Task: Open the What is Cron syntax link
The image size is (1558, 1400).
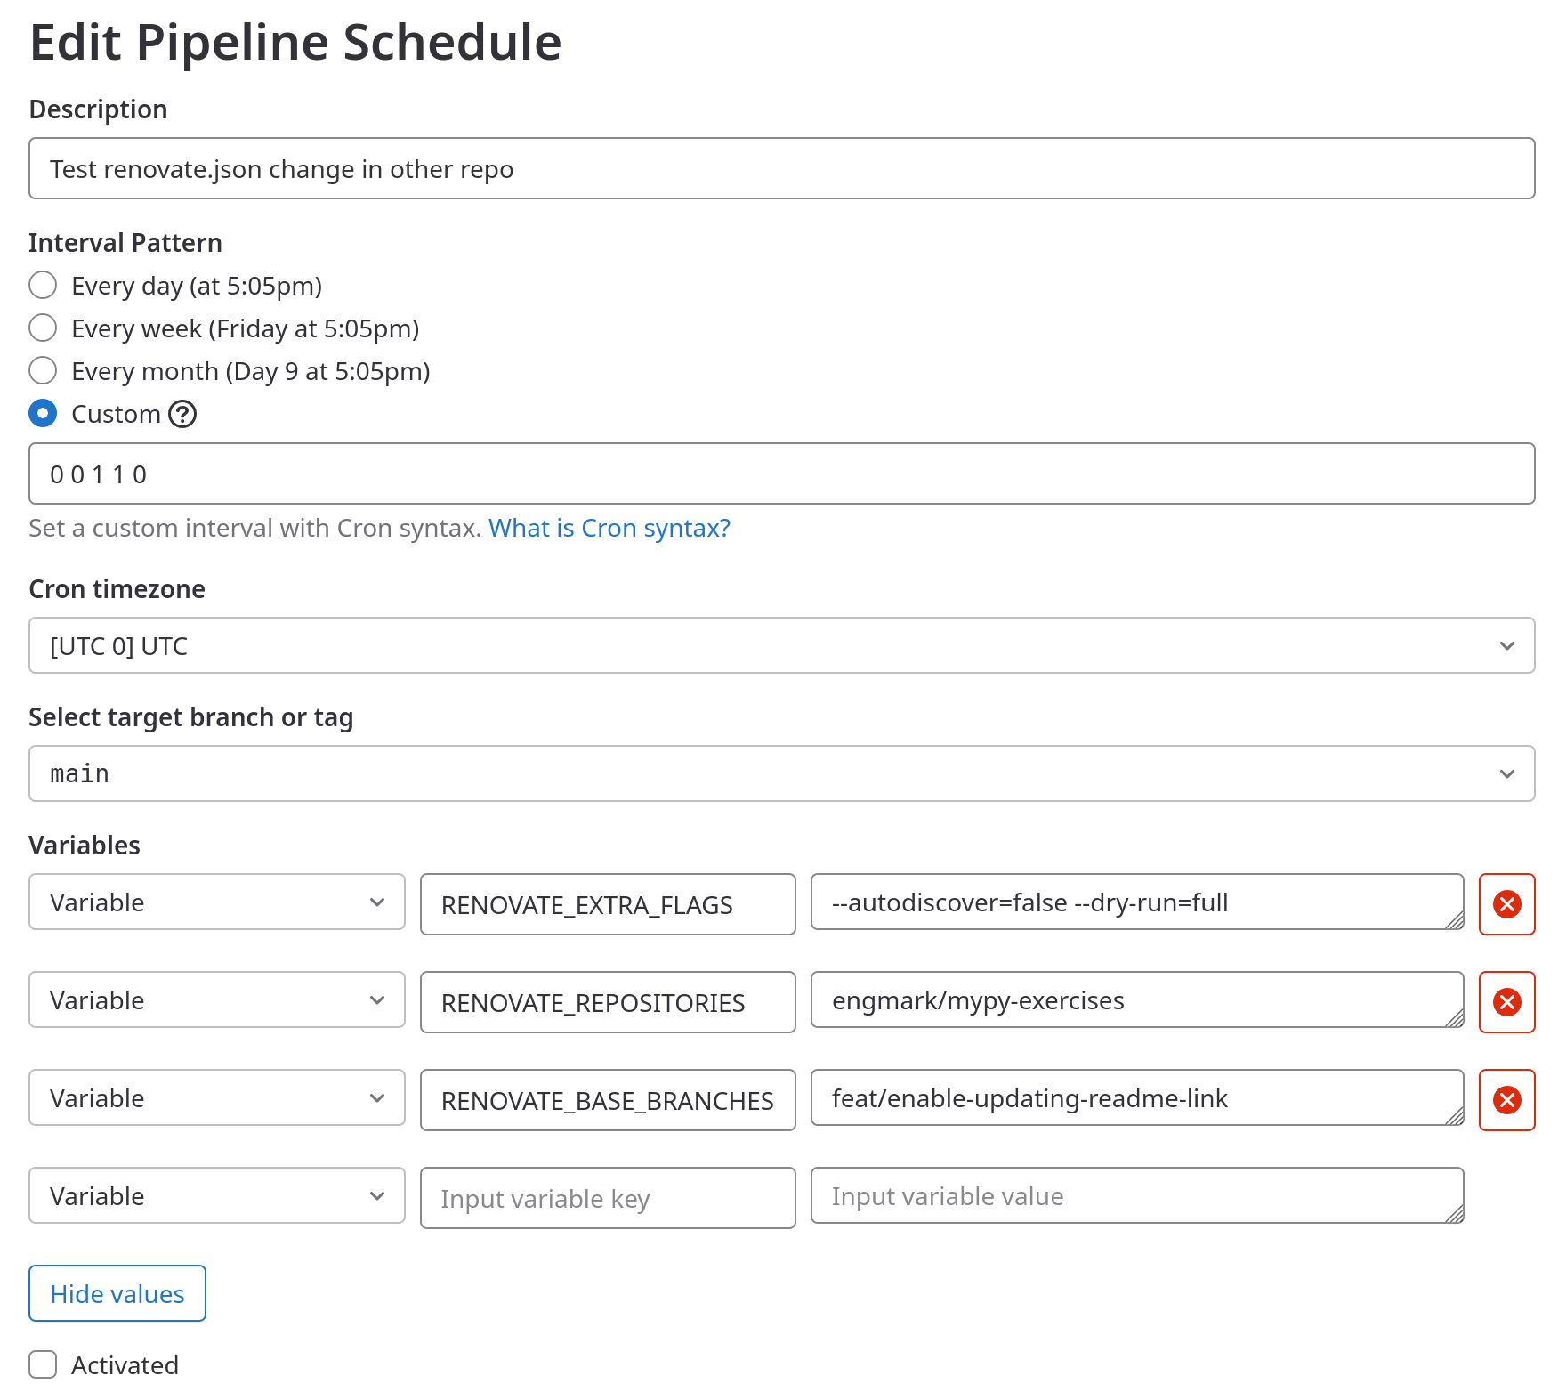Action: pos(609,528)
